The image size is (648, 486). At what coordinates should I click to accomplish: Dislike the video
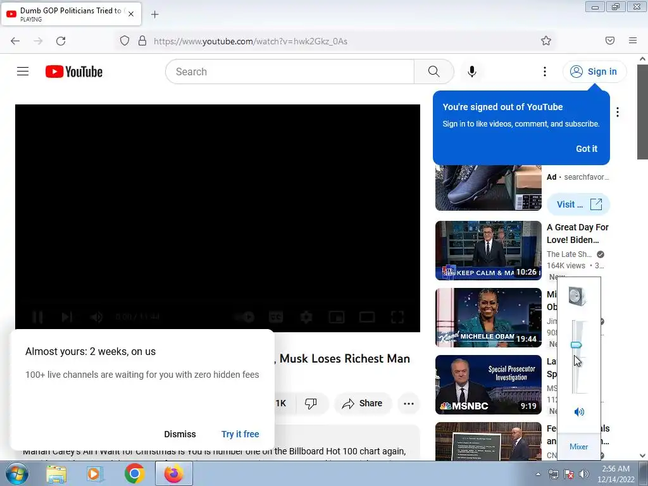point(311,403)
